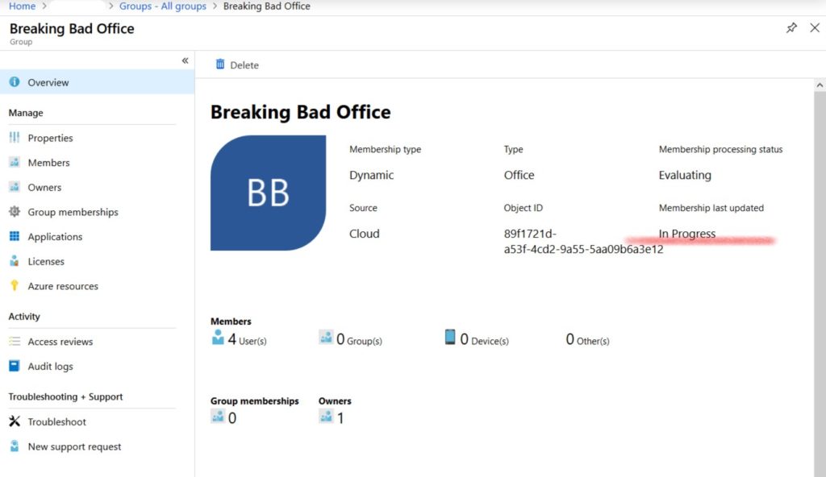Open the Overview menu item

coord(97,82)
